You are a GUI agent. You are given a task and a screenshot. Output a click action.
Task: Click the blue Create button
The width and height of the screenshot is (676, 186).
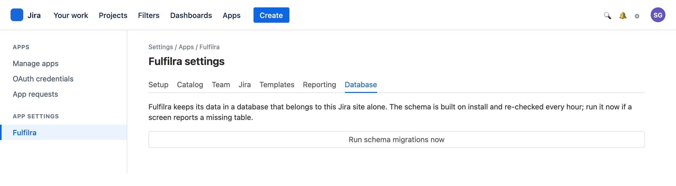pyautogui.click(x=271, y=15)
